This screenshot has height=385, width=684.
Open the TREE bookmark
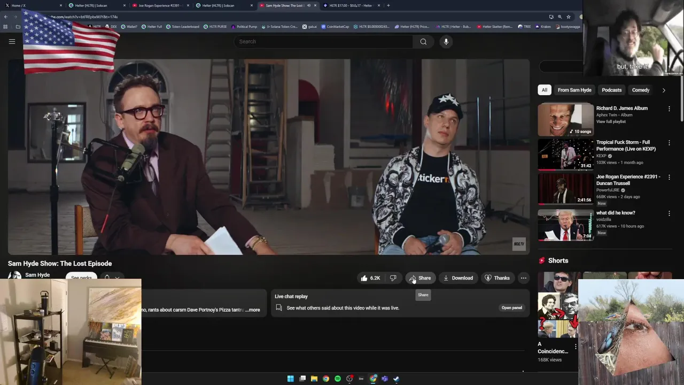pos(524,26)
